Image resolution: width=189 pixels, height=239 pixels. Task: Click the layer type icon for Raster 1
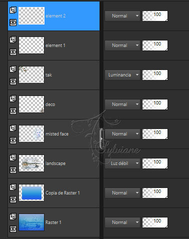point(13,216)
